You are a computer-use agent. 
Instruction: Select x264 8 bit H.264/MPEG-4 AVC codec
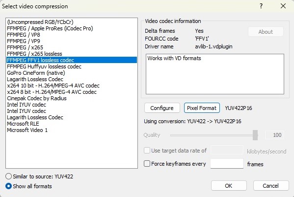tap(72, 92)
